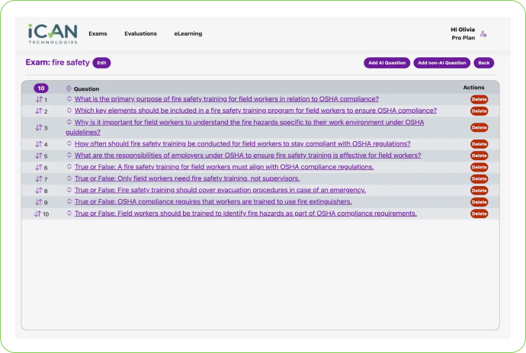Click the Edit button beside exam title
526x353 pixels.
(102, 63)
